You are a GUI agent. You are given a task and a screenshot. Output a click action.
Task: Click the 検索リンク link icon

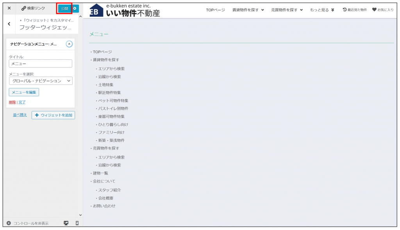[24, 8]
